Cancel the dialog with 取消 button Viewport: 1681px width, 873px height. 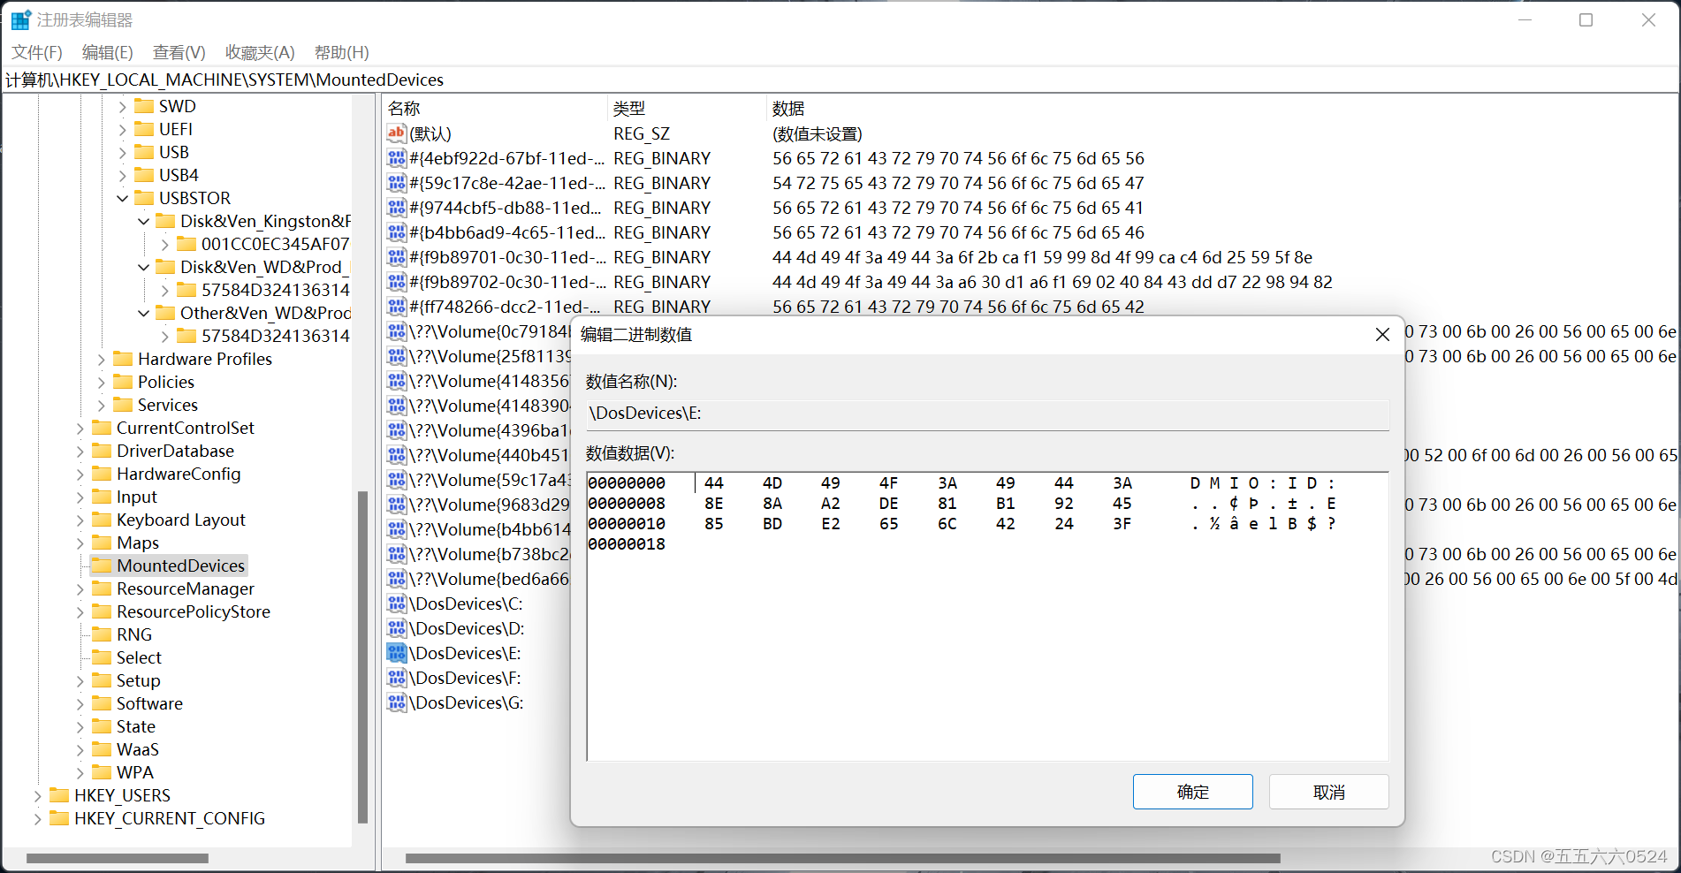point(1328,792)
